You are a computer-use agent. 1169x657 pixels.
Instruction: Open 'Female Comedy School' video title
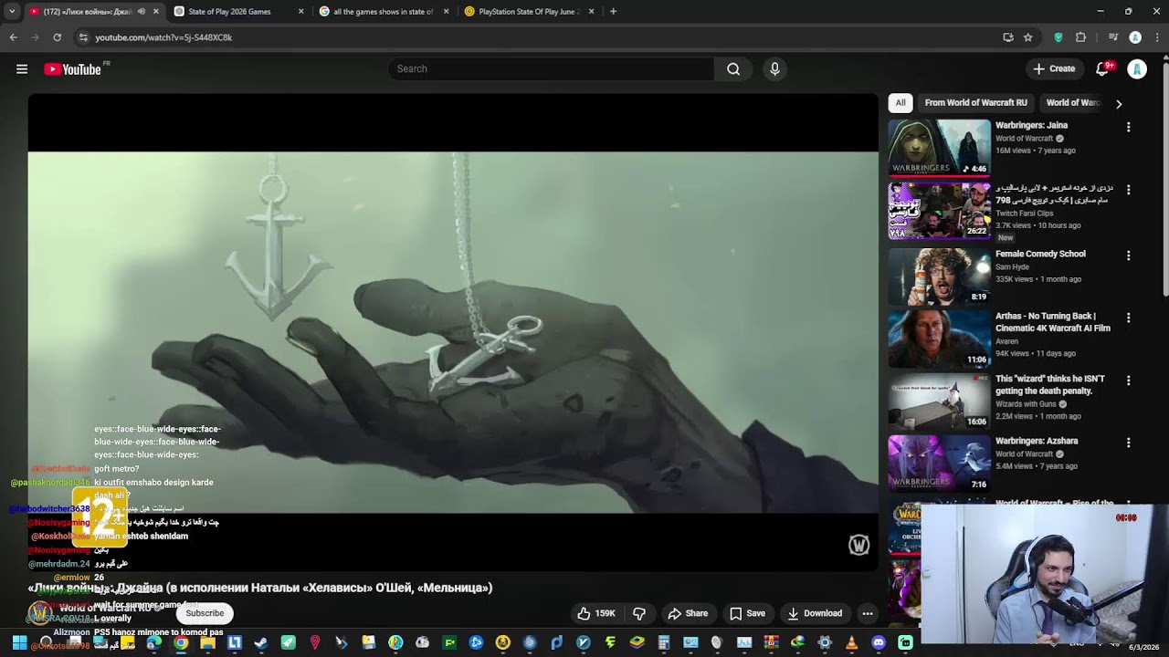click(x=1040, y=254)
